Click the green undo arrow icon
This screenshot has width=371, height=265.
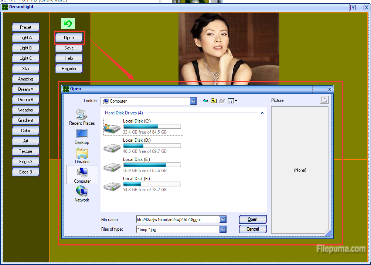point(68,24)
